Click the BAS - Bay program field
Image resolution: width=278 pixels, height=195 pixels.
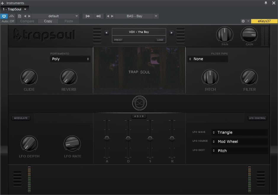click(134, 16)
